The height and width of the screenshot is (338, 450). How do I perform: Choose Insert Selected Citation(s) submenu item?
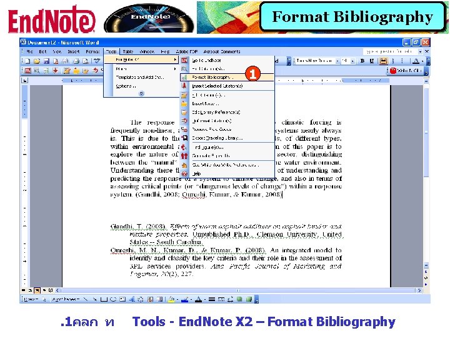[x=227, y=86]
